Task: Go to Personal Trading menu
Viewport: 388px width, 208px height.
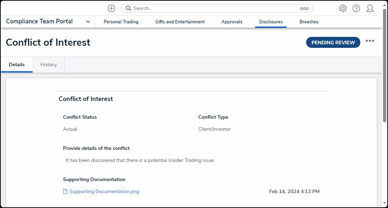Action: (121, 22)
